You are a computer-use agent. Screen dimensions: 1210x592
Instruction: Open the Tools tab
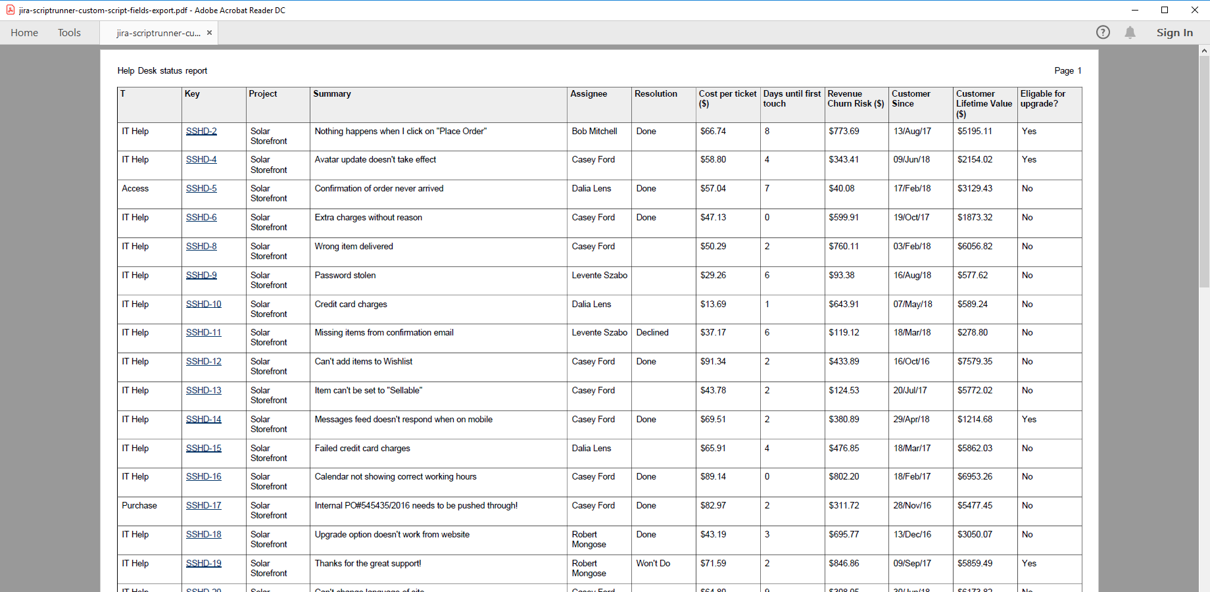point(69,33)
